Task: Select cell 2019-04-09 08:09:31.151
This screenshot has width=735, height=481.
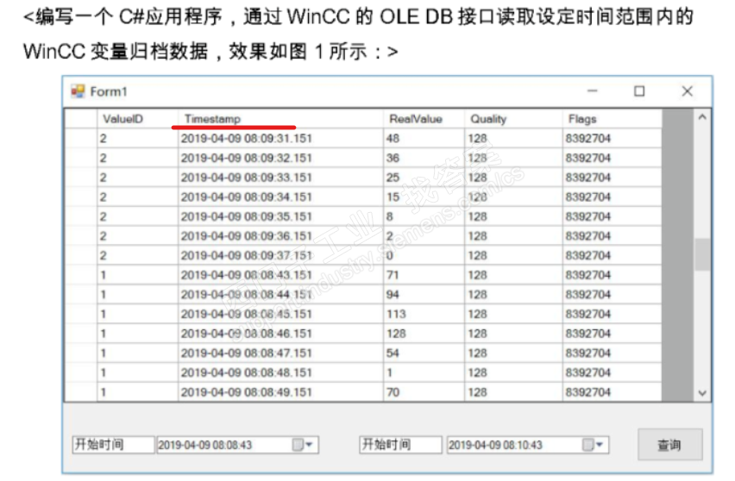Action: [x=280, y=139]
